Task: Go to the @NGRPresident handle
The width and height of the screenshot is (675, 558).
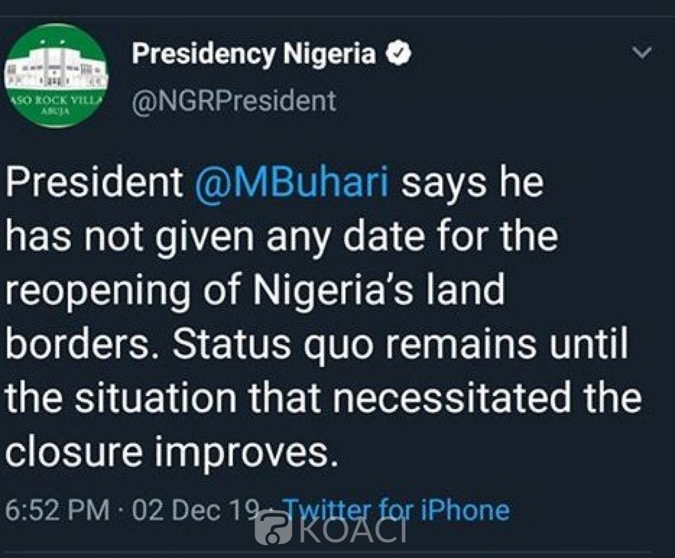Action: 234,101
